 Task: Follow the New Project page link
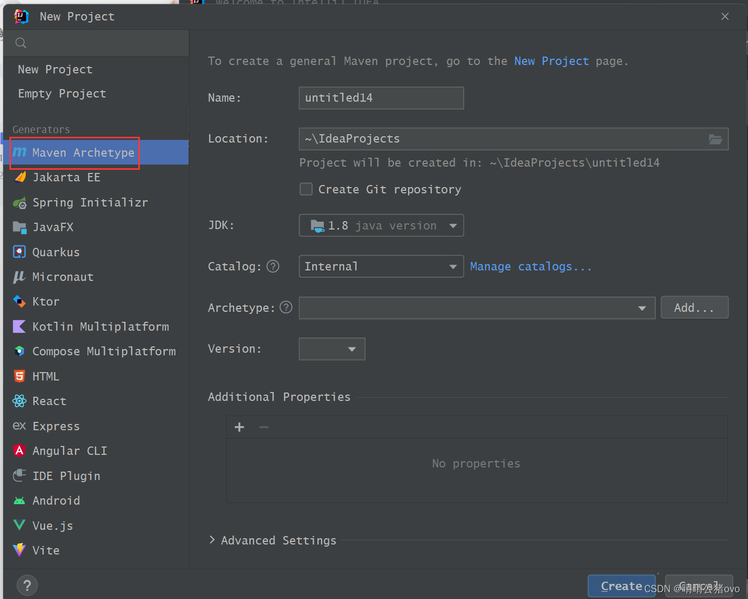(x=552, y=61)
